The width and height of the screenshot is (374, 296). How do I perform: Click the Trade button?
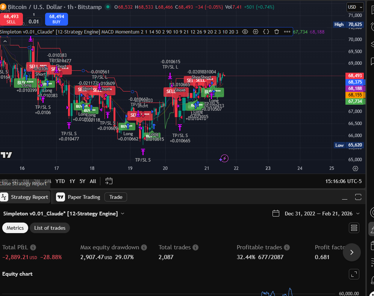coord(115,197)
